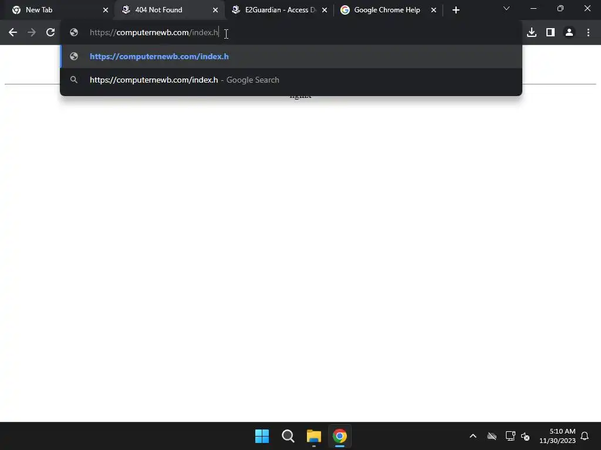Image resolution: width=601 pixels, height=450 pixels.
Task: Open the Windows Start menu
Action: (262, 436)
